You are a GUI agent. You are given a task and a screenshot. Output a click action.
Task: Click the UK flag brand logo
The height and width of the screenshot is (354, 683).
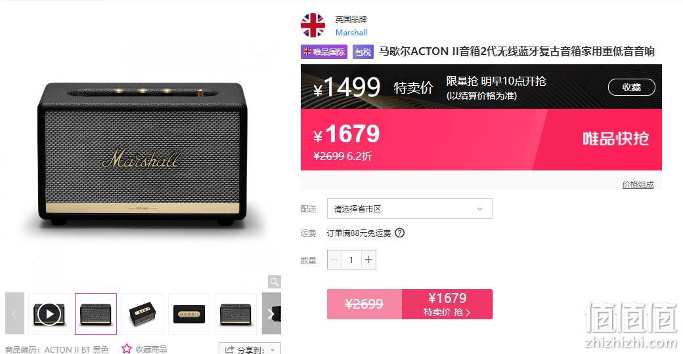tap(313, 25)
